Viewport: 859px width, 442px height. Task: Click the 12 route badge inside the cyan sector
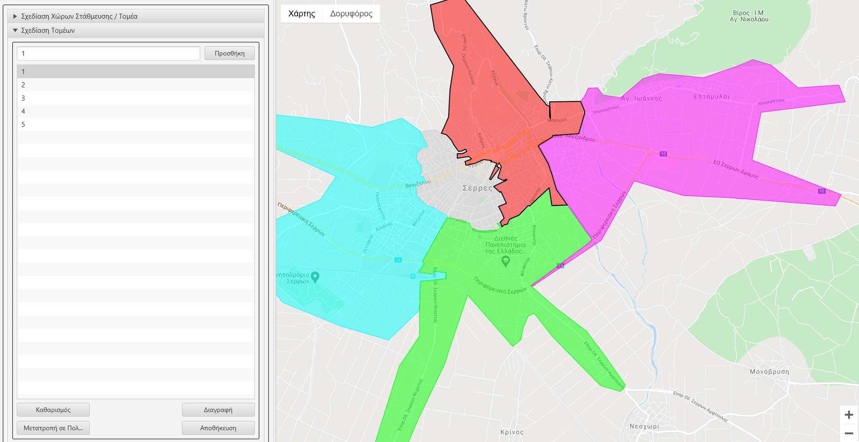click(398, 261)
